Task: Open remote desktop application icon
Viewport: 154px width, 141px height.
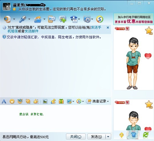Action: coord(87,19)
